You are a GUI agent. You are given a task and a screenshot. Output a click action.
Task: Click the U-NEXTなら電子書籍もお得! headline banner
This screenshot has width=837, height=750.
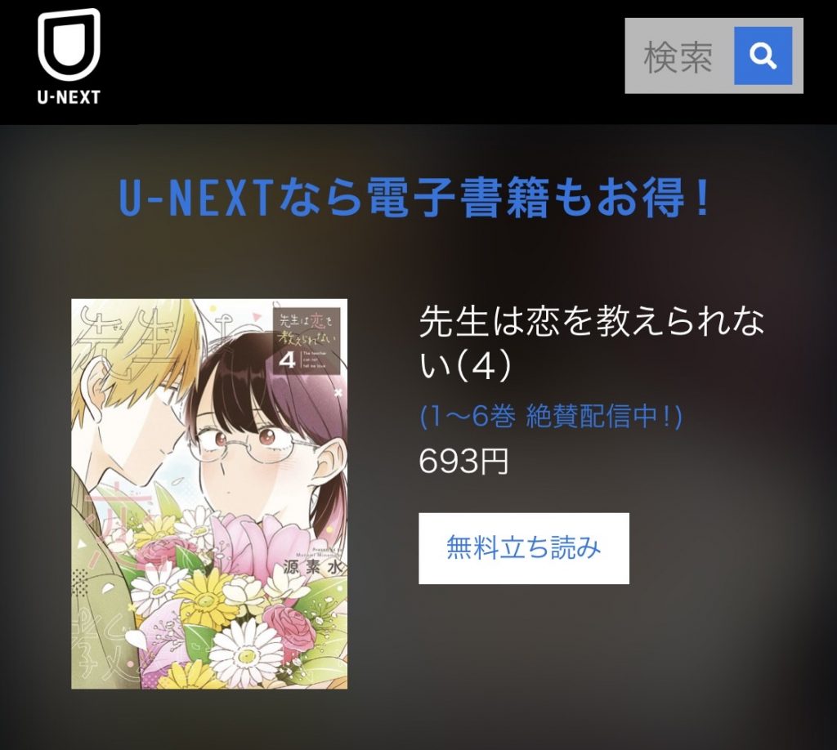click(414, 198)
